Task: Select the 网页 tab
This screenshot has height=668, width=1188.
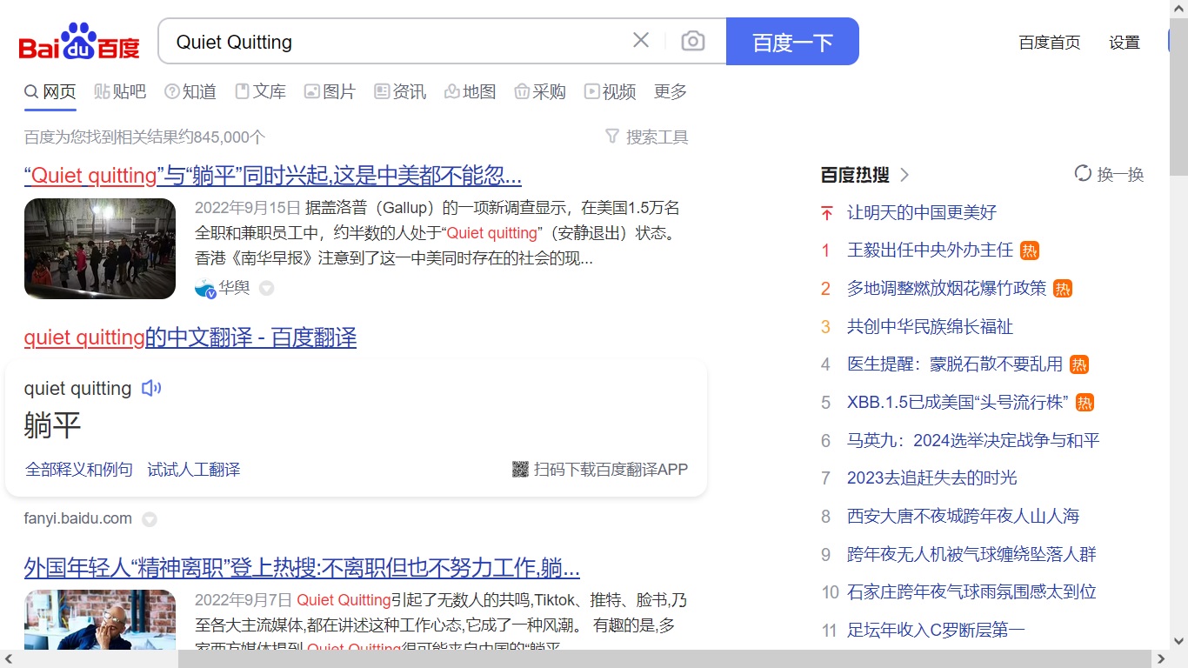Action: (x=50, y=91)
